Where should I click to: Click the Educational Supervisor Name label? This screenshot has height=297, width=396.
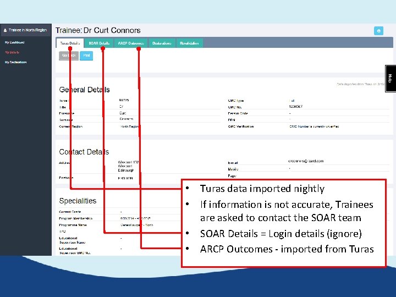[72, 240]
